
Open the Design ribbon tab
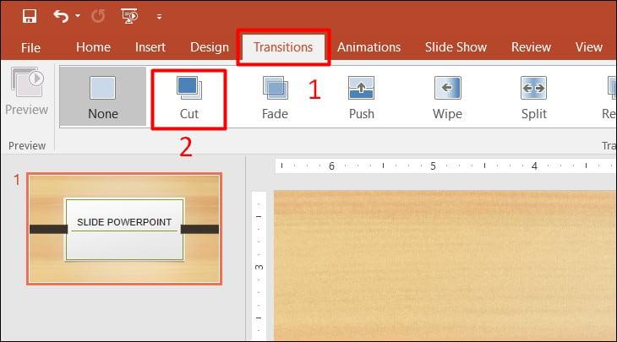[210, 47]
